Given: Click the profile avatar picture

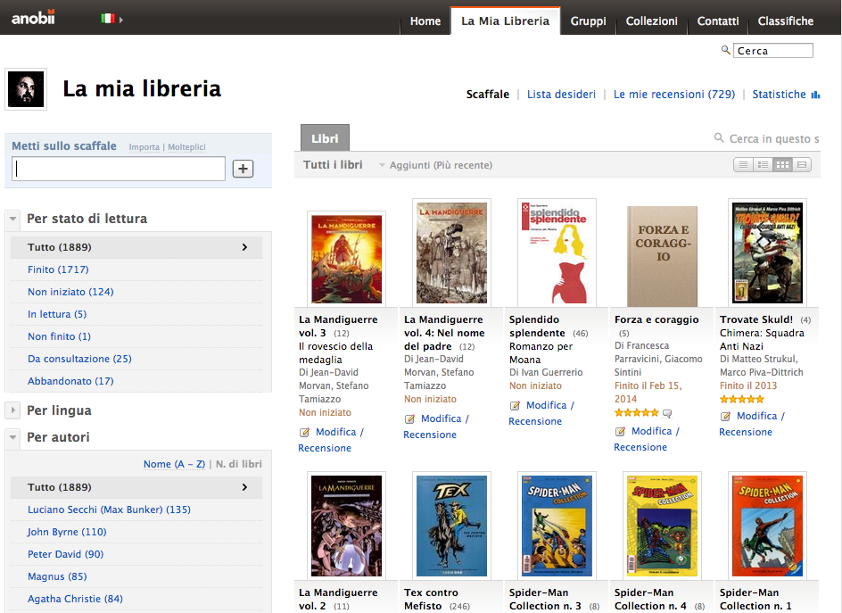Looking at the screenshot, I should tap(26, 89).
